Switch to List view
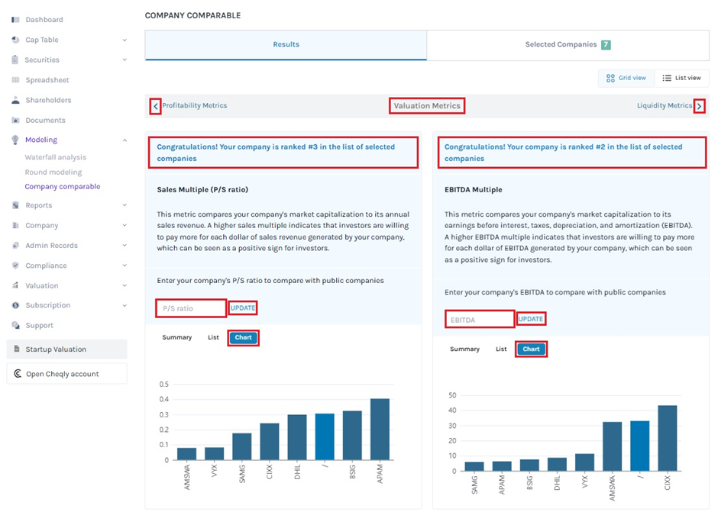Image resolution: width=718 pixels, height=512 pixels. tap(681, 78)
